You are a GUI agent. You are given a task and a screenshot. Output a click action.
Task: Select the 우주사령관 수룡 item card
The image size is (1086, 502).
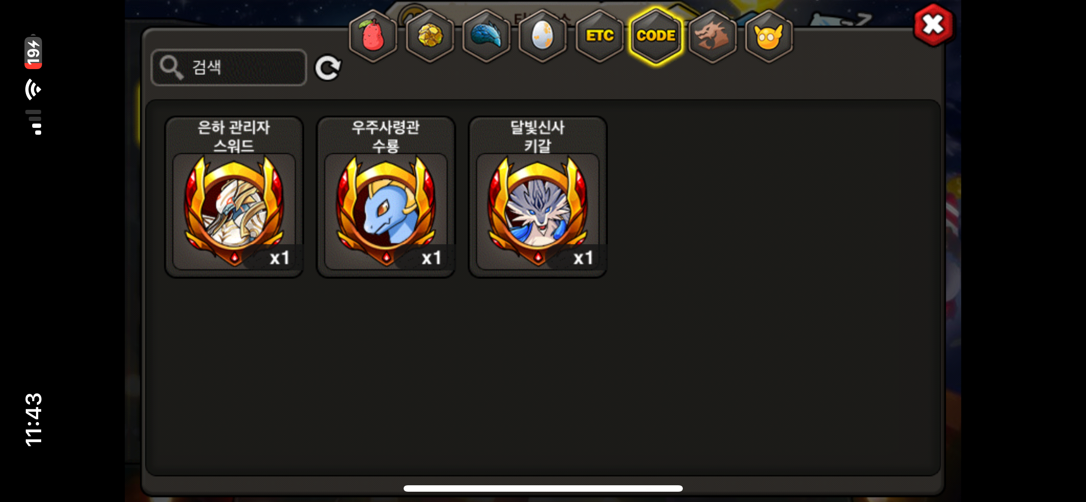pos(386,197)
